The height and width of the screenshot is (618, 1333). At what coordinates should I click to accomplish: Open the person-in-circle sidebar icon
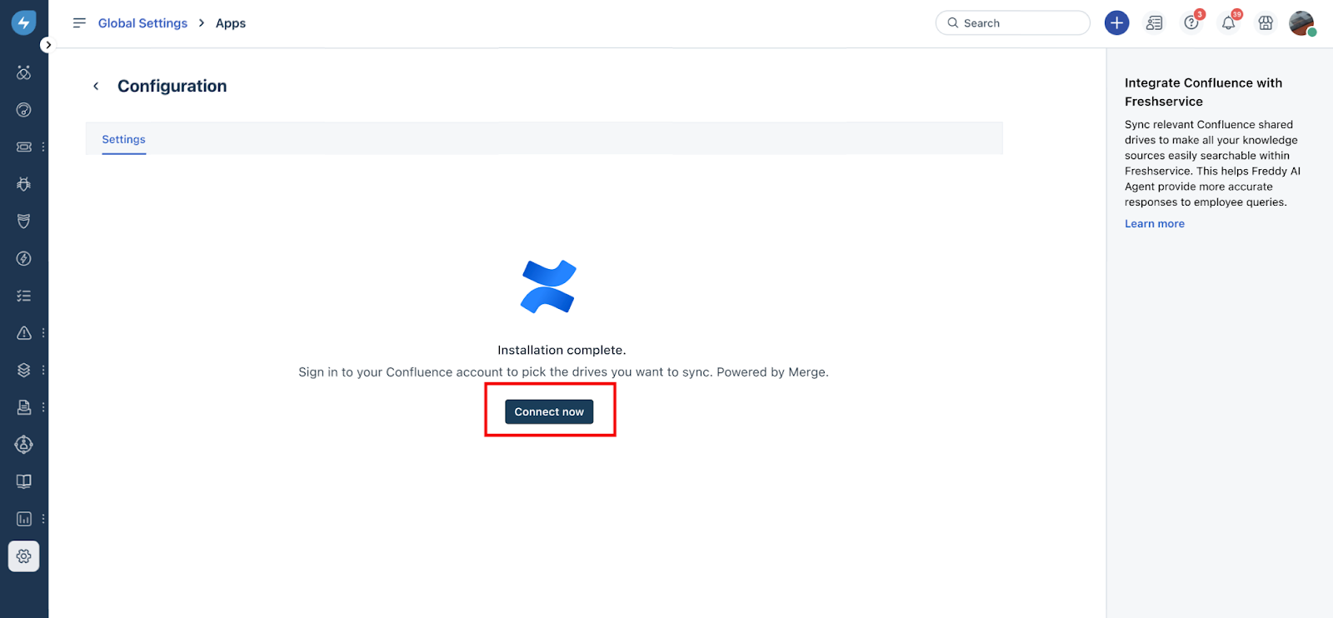point(24,444)
